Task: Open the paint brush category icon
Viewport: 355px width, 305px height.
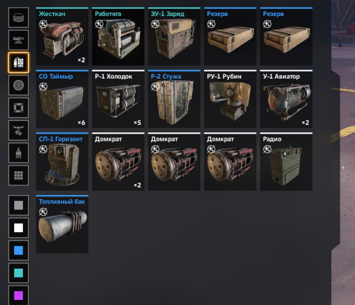Action: tap(19, 153)
